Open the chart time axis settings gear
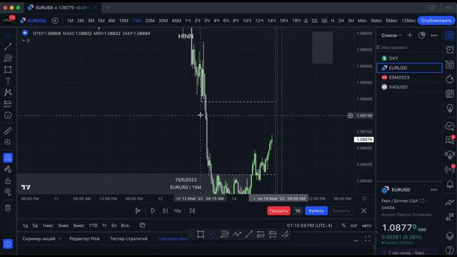 [364, 198]
